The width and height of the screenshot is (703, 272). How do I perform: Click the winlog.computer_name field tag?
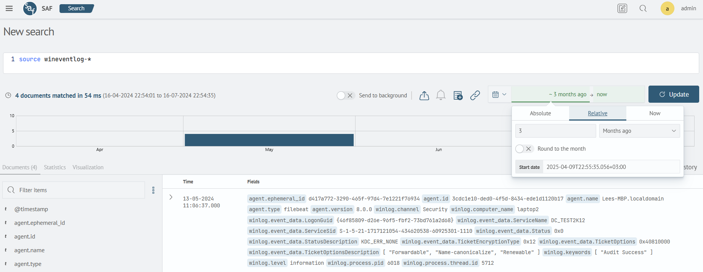coord(482,209)
